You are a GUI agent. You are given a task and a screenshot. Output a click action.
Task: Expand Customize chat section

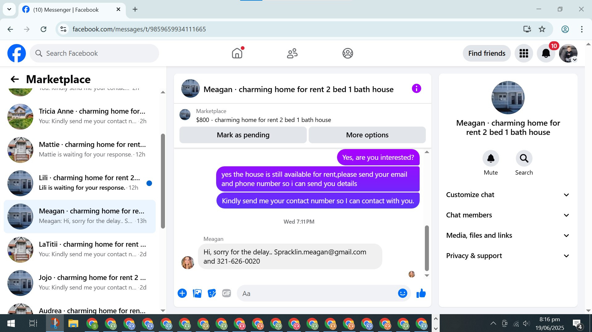click(508, 195)
